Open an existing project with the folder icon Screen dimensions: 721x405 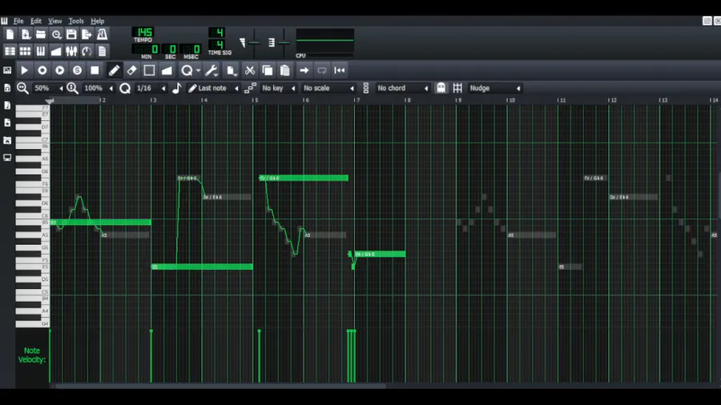pos(41,34)
